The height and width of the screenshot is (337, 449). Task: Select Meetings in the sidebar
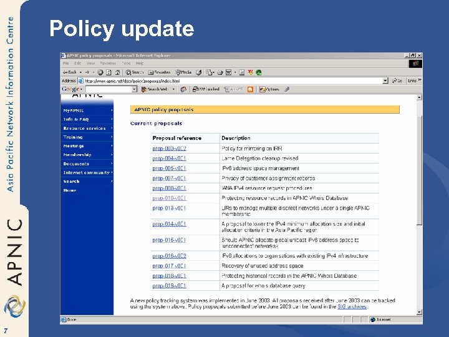tap(87, 146)
